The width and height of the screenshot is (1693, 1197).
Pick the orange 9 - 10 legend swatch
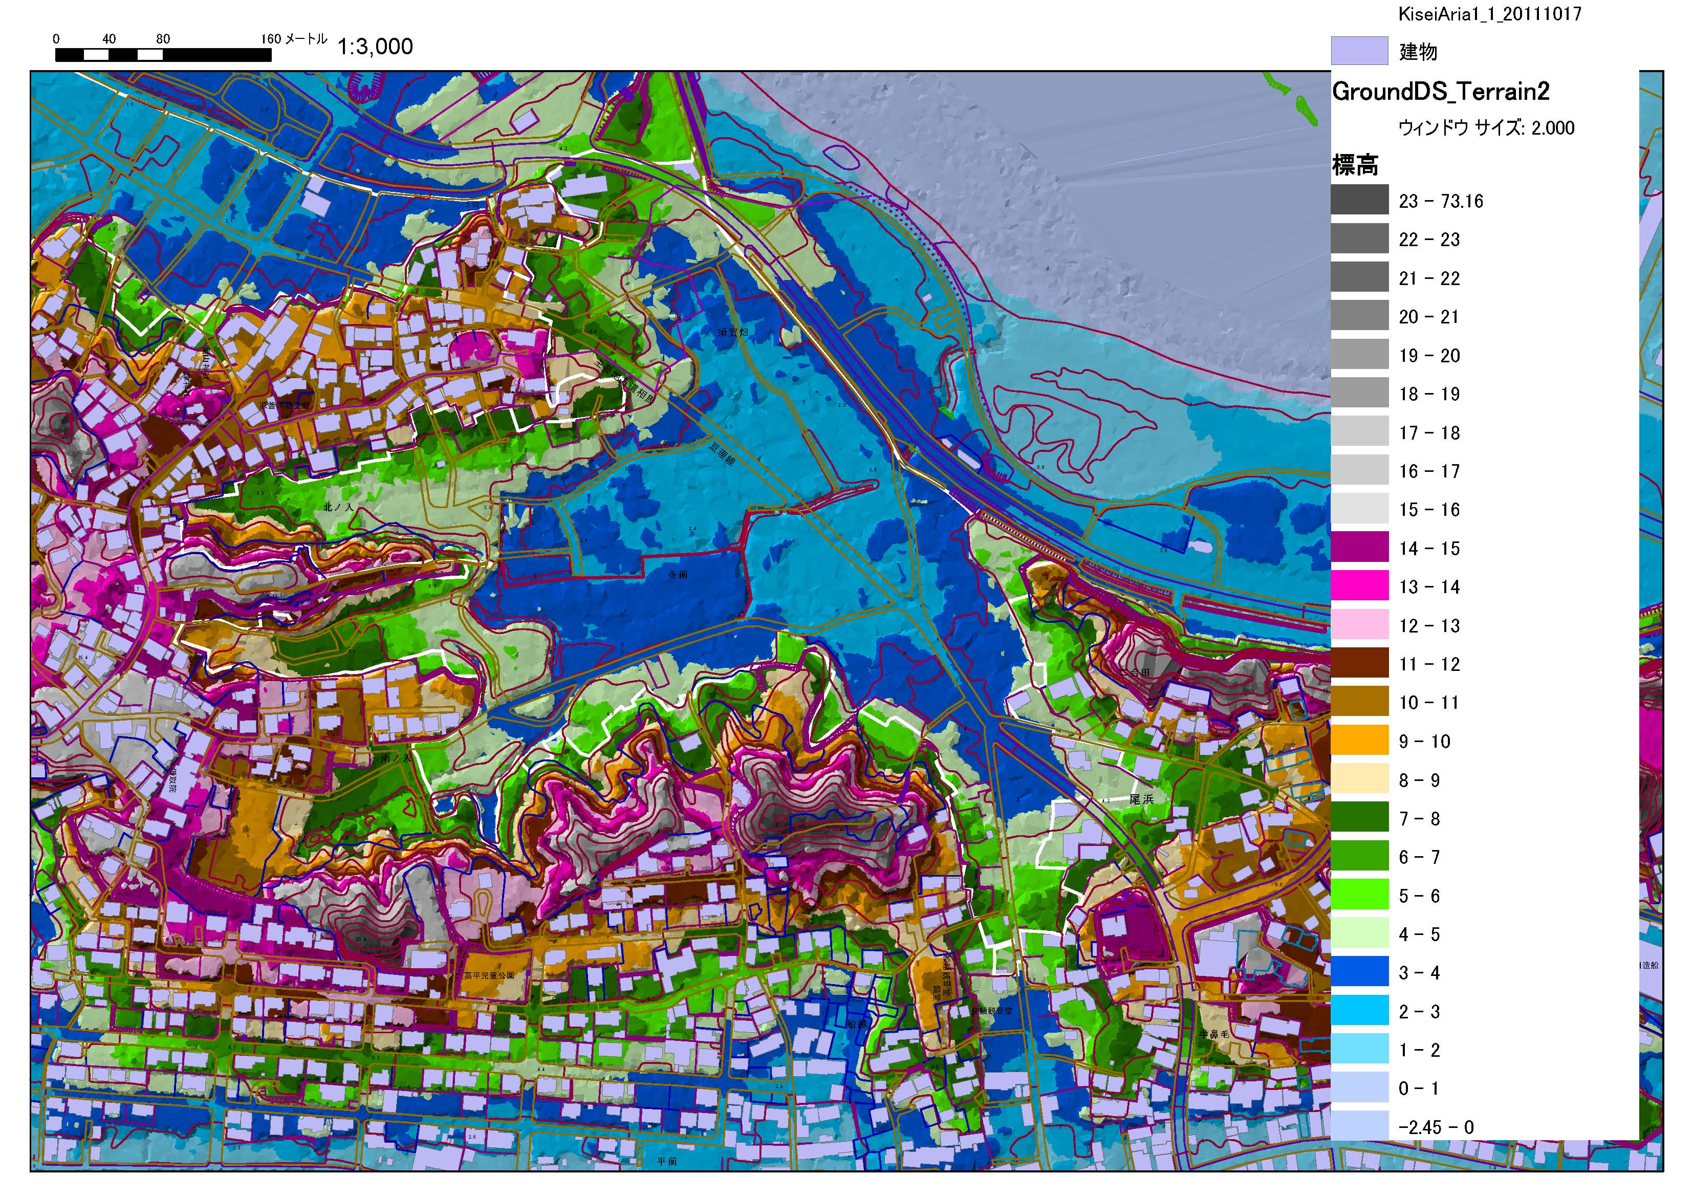[x=1359, y=741]
